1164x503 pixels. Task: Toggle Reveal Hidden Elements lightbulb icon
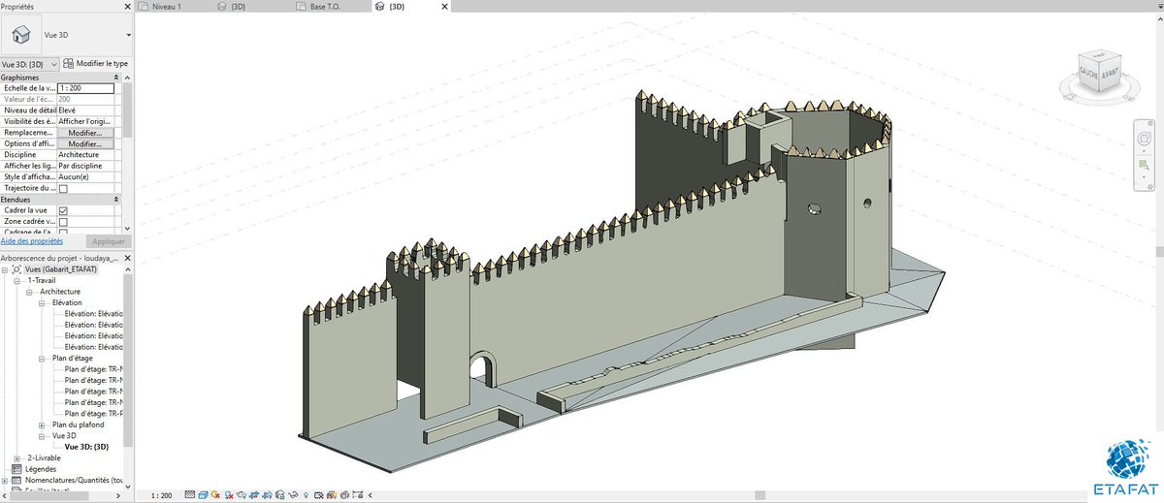[x=306, y=495]
